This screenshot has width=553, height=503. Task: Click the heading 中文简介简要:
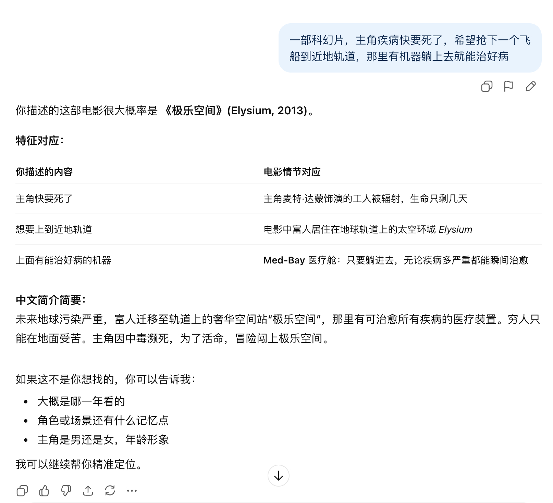pyautogui.click(x=51, y=300)
